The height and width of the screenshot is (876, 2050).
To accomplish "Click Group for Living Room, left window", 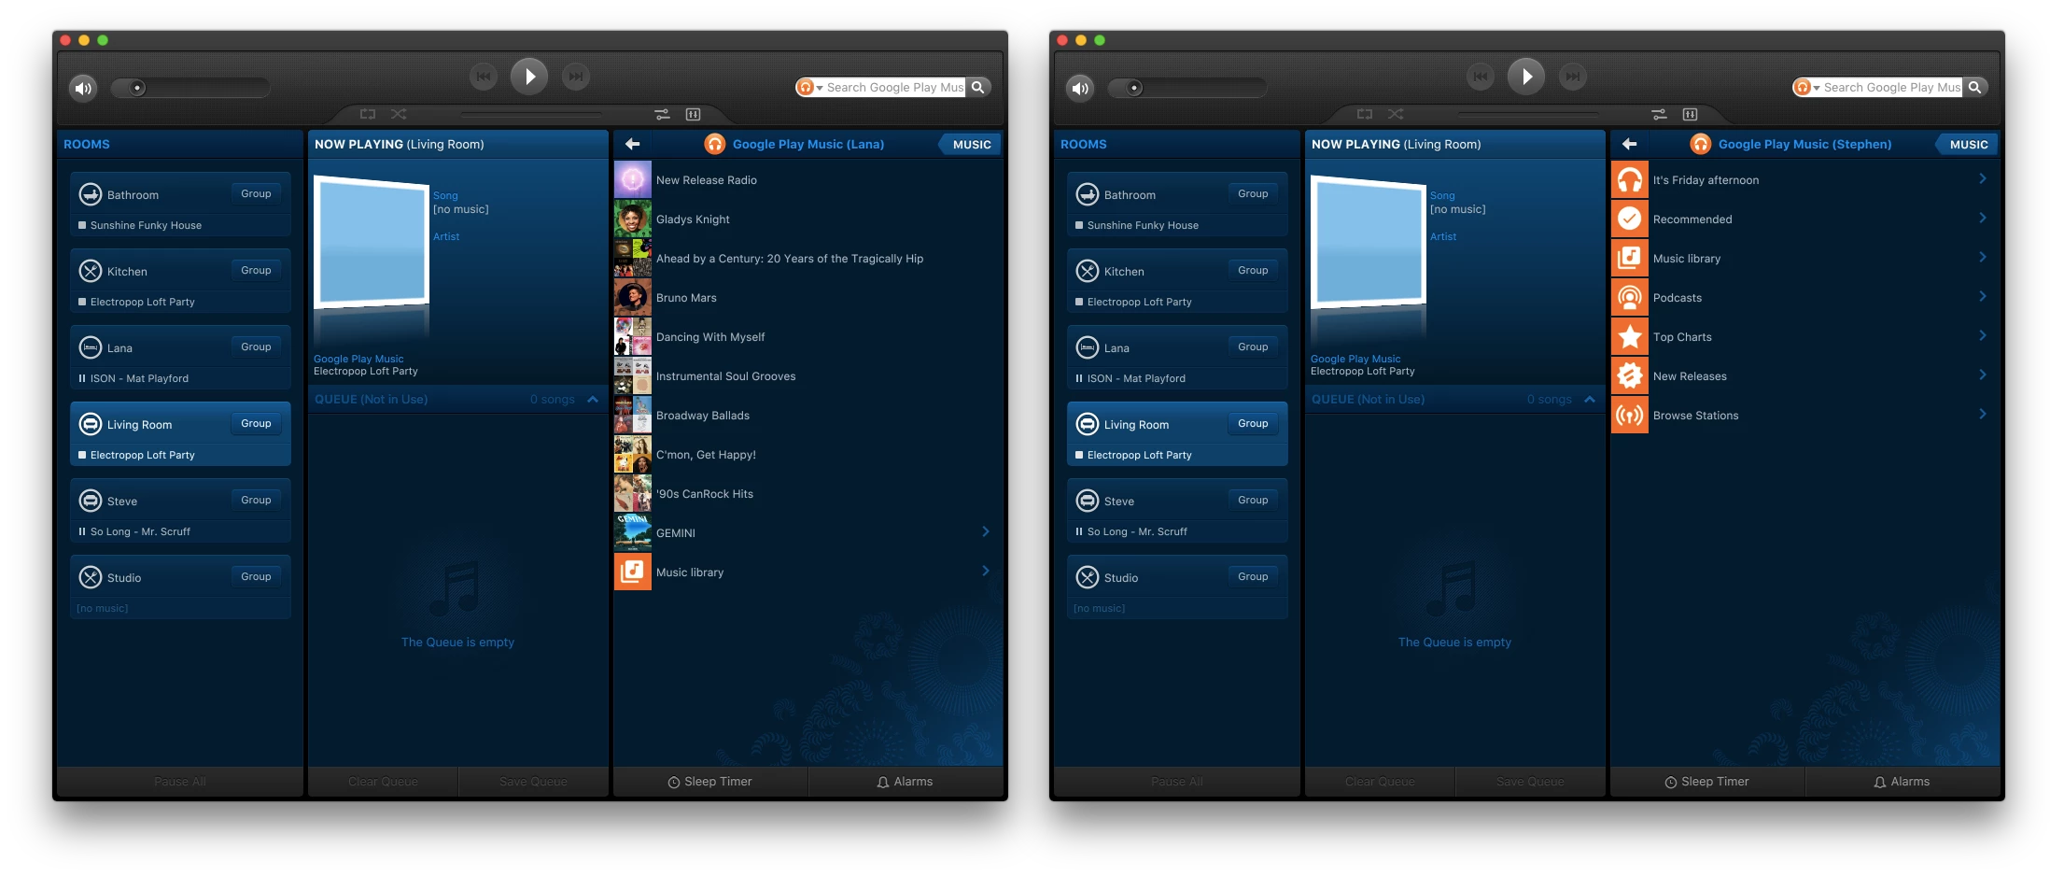I will [256, 424].
